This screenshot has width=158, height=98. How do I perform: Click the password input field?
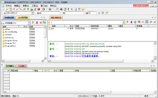click(74, 13)
